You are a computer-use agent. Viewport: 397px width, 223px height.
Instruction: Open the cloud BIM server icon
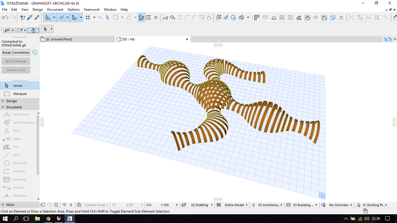[233, 17]
